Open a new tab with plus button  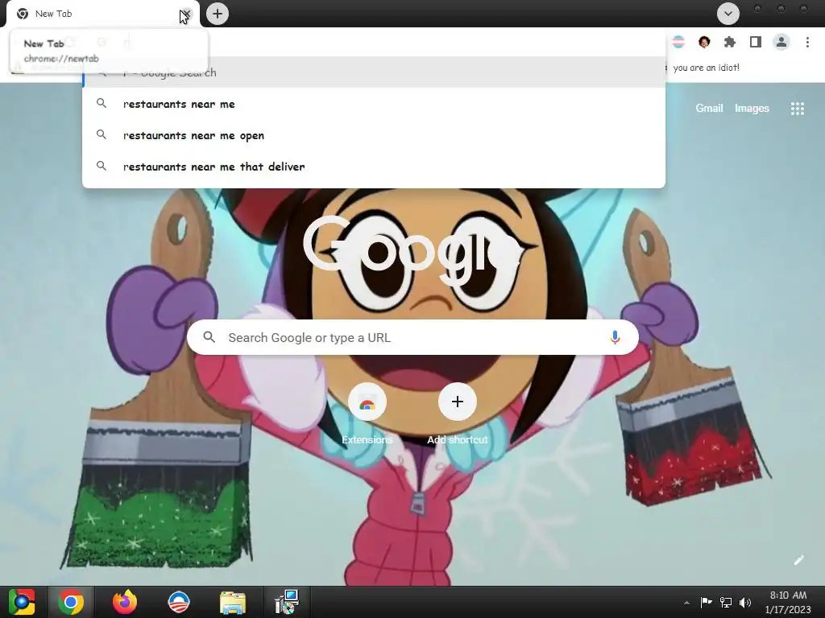(218, 14)
